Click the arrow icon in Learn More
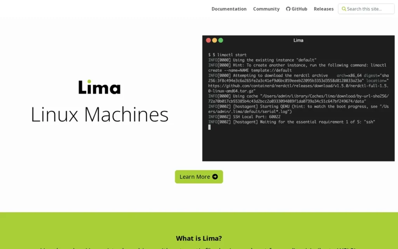Viewport: 398px width, 249px height. 215,177
